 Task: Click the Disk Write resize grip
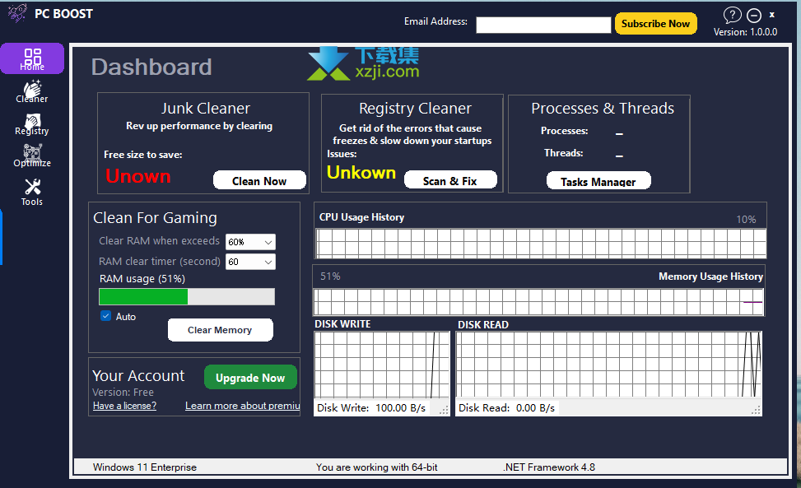[445, 410]
